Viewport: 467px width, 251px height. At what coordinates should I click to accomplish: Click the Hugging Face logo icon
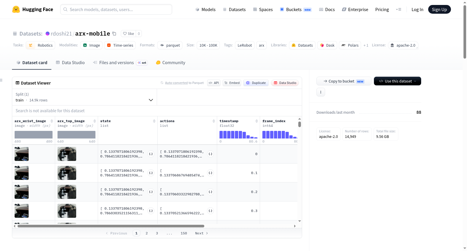coord(16,9)
